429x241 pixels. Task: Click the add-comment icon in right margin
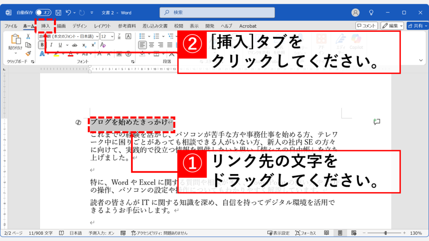click(x=377, y=122)
